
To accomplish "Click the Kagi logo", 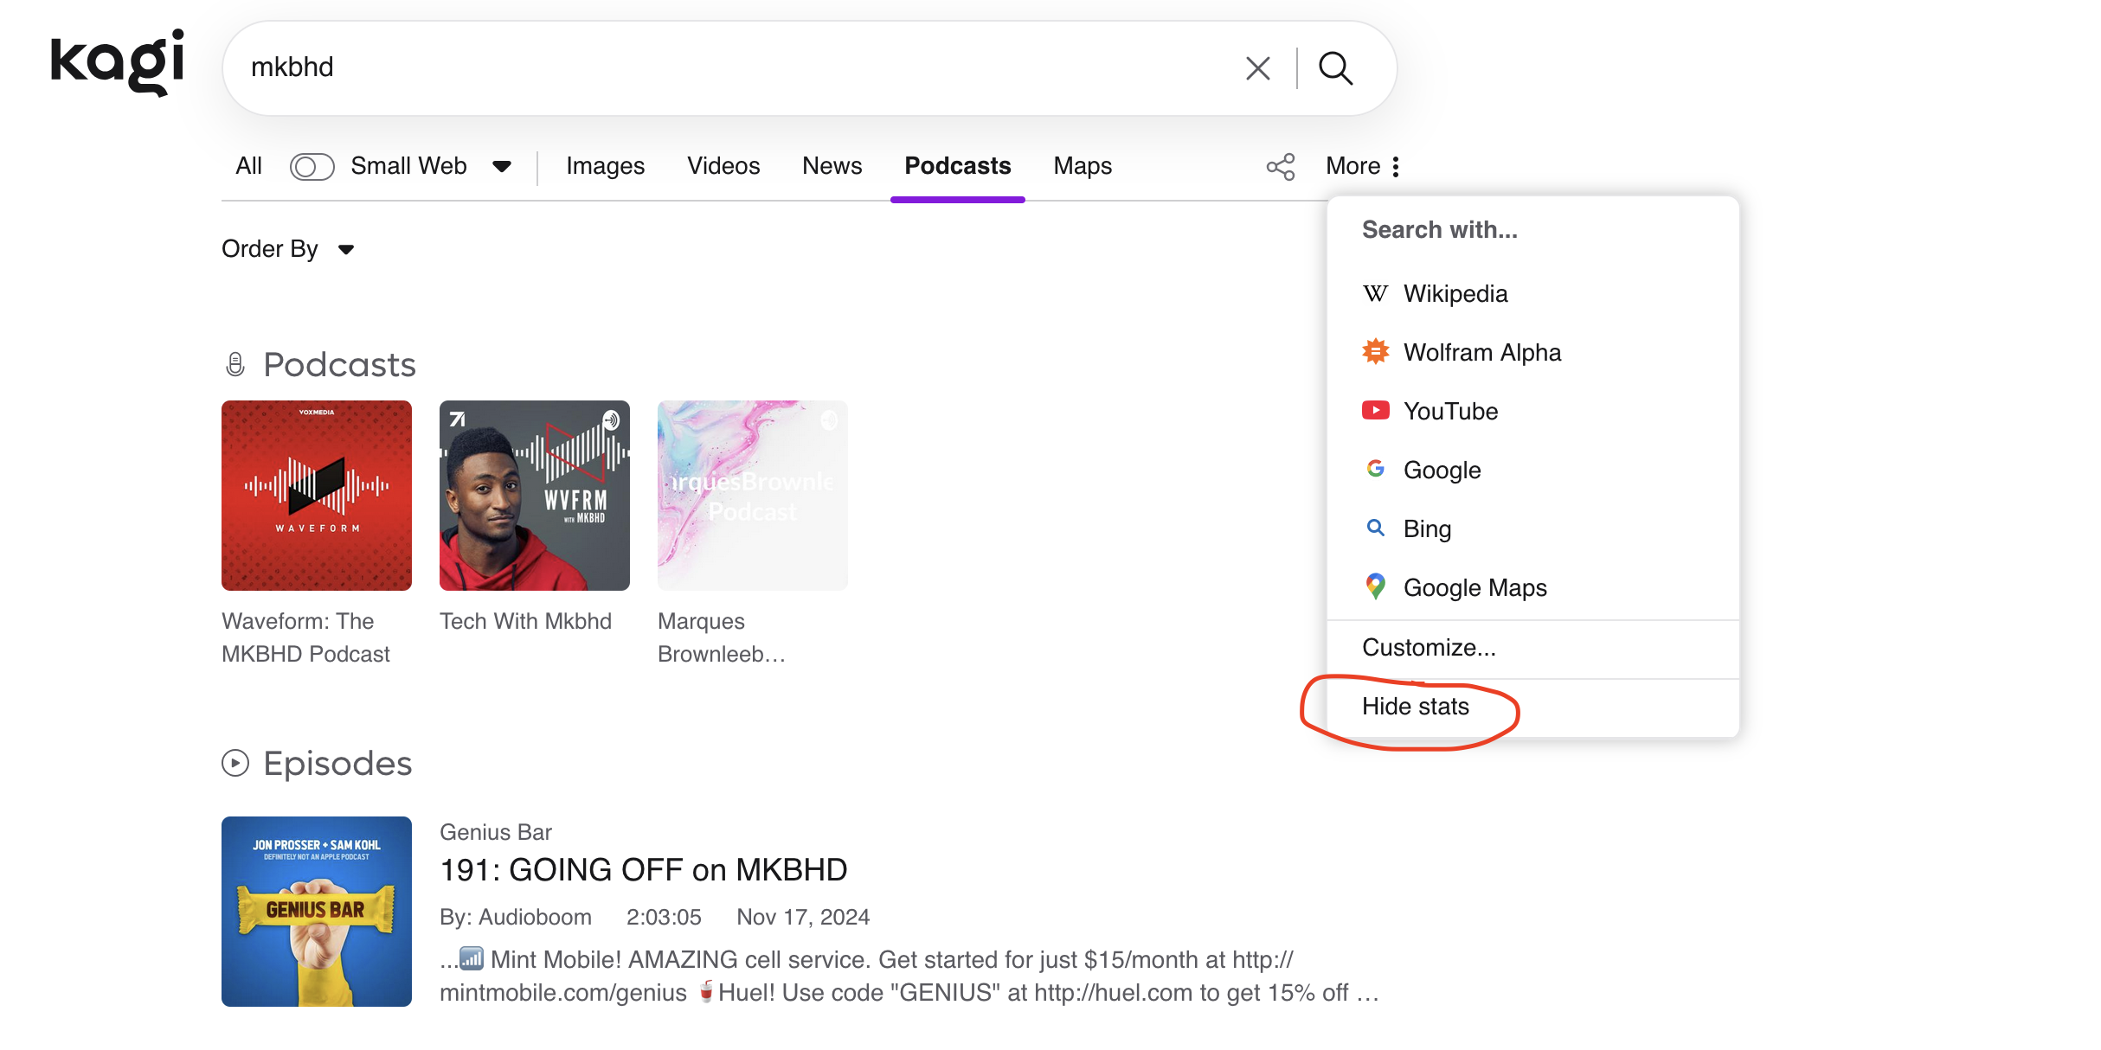I will point(118,62).
